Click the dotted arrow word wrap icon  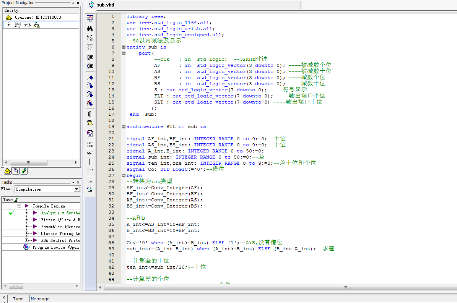(x=90, y=170)
